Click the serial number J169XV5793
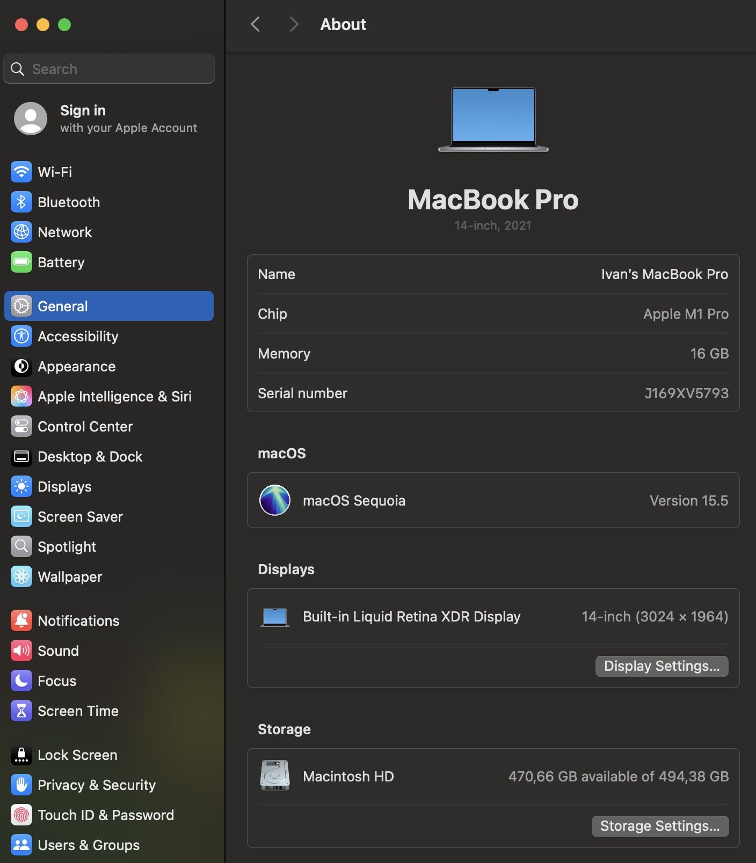This screenshot has height=863, width=756. pos(686,393)
